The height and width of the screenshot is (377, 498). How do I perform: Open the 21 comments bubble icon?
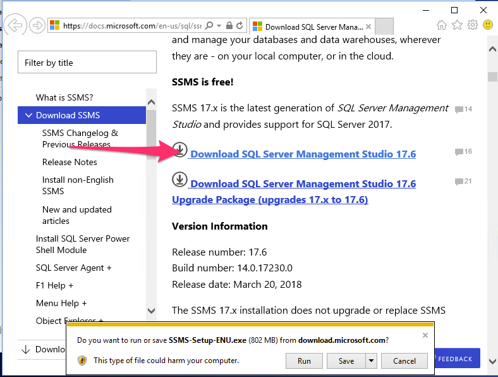pyautogui.click(x=459, y=182)
